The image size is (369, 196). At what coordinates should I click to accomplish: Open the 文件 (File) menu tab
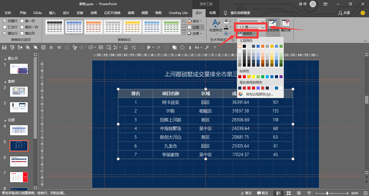[8, 13]
